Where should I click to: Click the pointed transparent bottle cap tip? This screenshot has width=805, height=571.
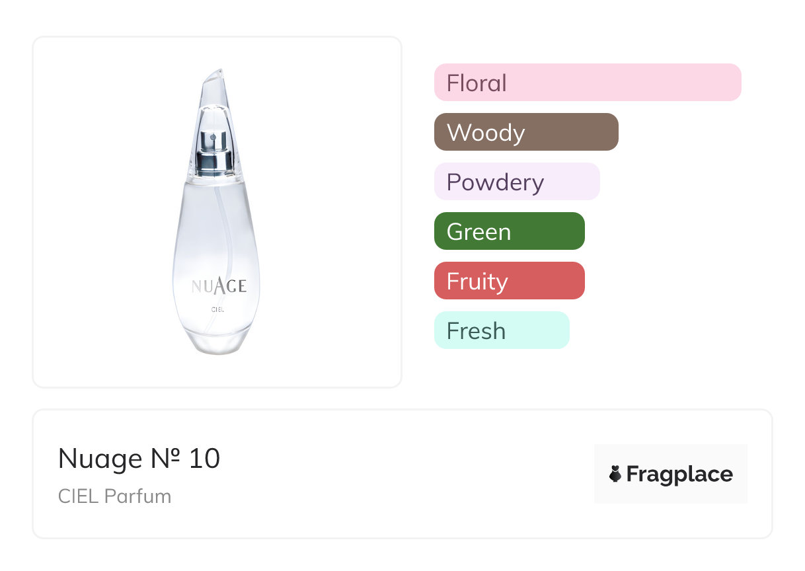(215, 77)
